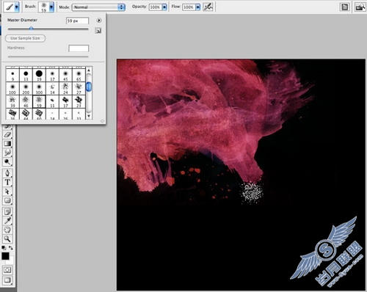Image resolution: width=367 pixels, height=292 pixels.
Task: Select the hard round 19 brush
Action: [x=39, y=75]
